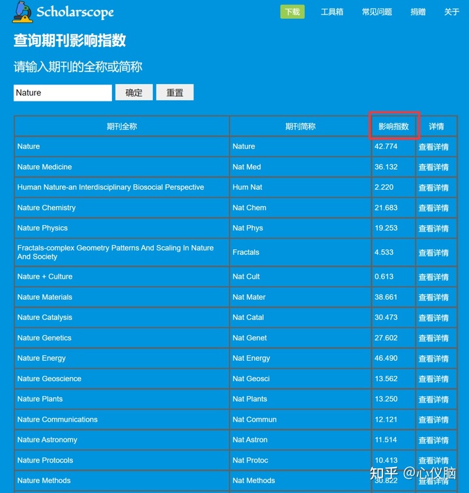The width and height of the screenshot is (469, 493).
Task: Select the Nature Chemistry full name cell
Action: pos(122,208)
